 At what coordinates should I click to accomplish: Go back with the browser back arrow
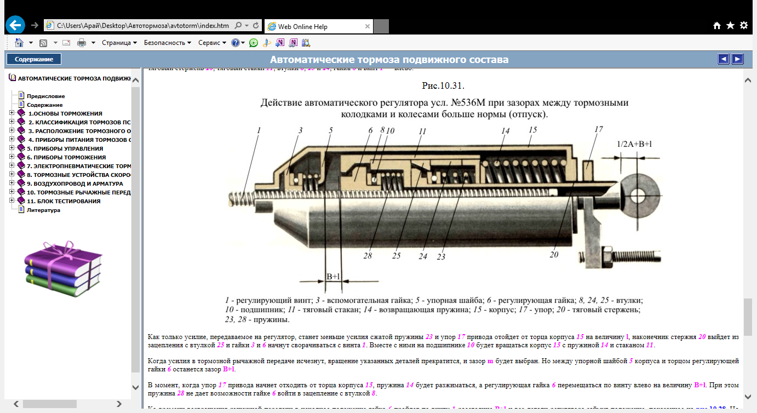tap(15, 25)
